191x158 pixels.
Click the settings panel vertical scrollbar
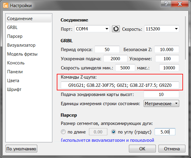tap(185, 38)
